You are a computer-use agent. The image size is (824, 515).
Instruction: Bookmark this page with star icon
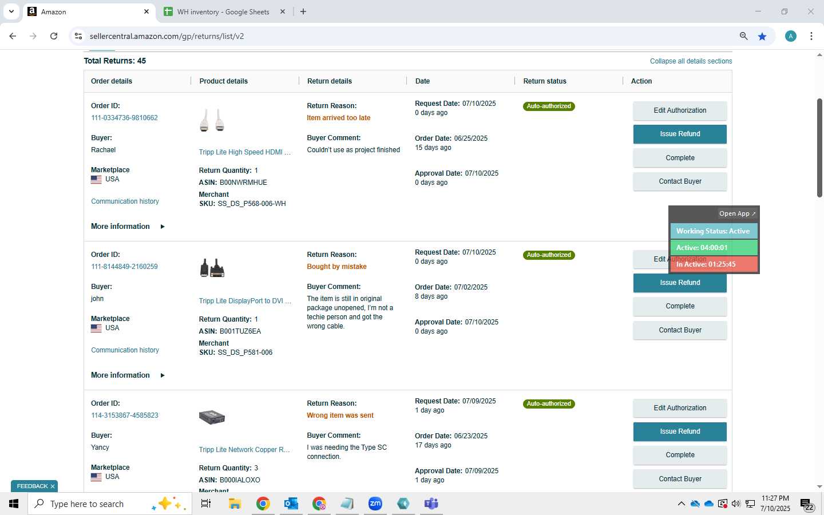tap(762, 36)
